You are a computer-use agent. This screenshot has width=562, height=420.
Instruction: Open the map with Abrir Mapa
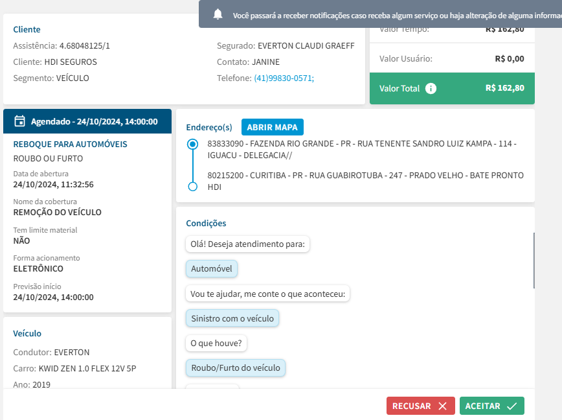click(273, 127)
